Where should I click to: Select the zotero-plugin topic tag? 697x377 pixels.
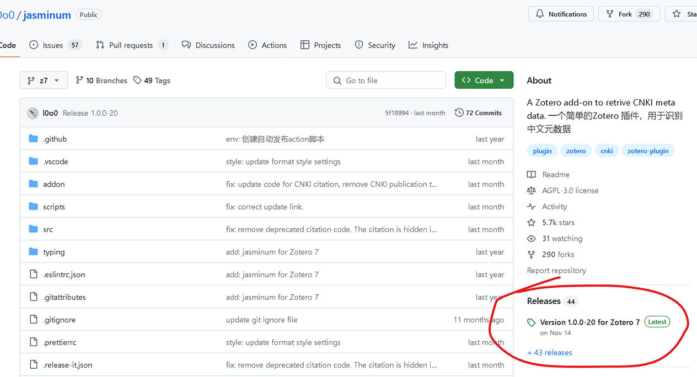648,151
